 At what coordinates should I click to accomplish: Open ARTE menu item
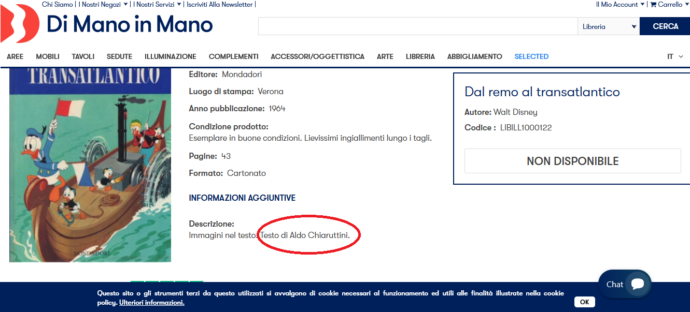[x=385, y=56]
